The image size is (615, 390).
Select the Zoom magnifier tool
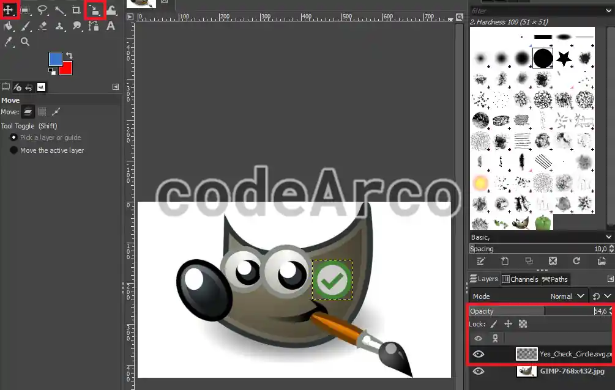(x=25, y=42)
